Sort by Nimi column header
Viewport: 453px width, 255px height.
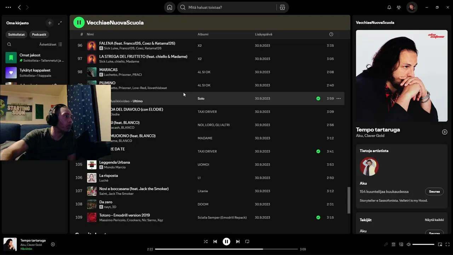pyautogui.click(x=90, y=34)
